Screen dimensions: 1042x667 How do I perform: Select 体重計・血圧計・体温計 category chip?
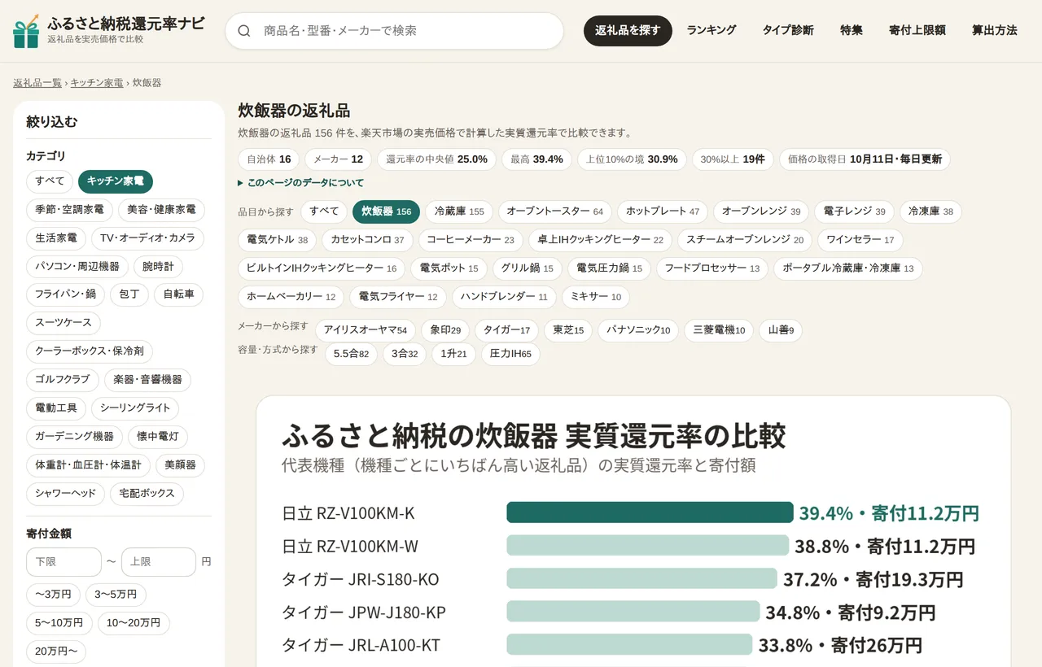coord(89,465)
